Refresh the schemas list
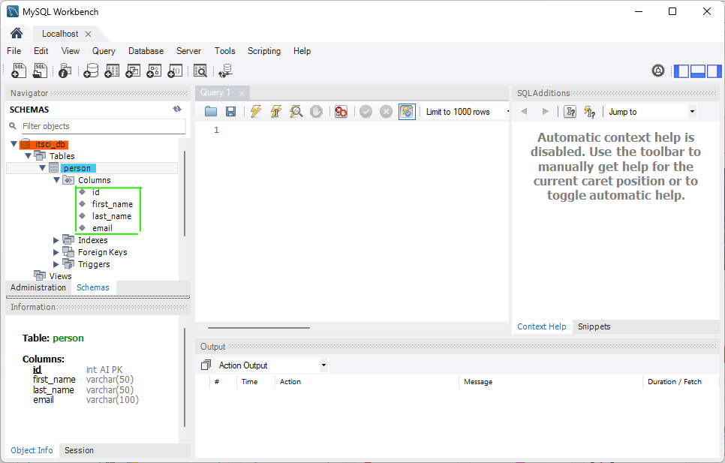725x463 pixels. tap(177, 109)
